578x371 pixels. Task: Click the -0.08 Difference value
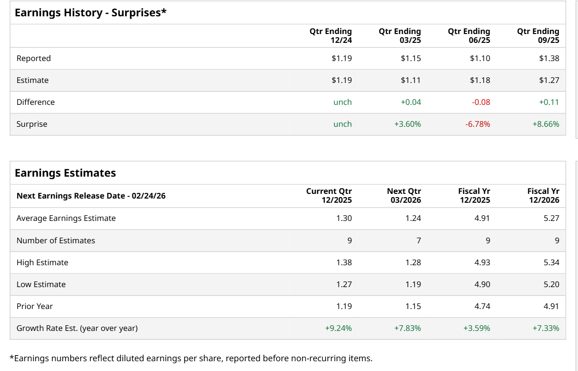pos(481,102)
